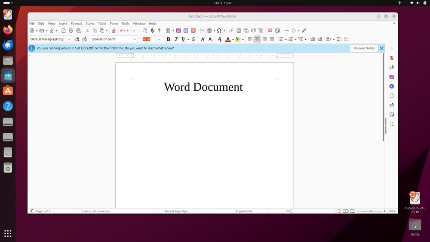Toggle Bold formatting

(169, 39)
